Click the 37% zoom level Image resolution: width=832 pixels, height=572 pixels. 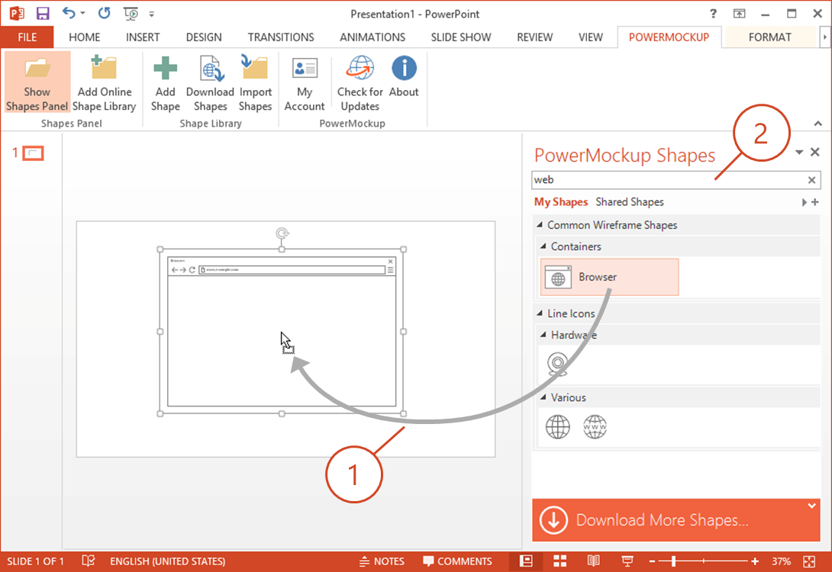tap(781, 561)
